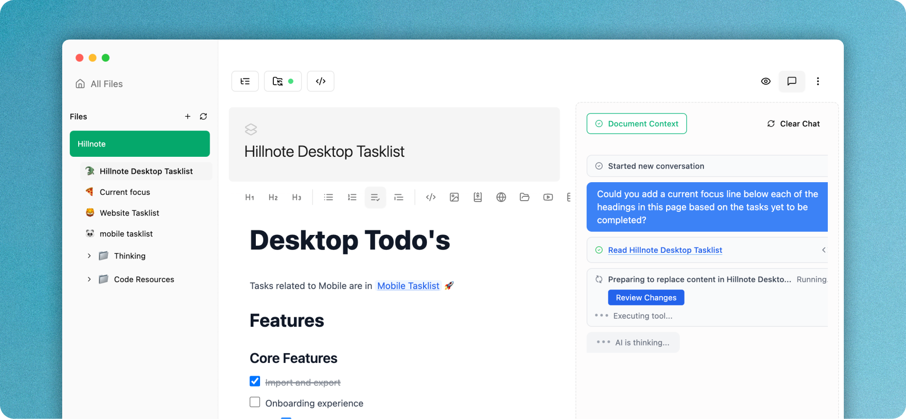Open Hillnote Desktop Tasklist file

click(x=146, y=171)
